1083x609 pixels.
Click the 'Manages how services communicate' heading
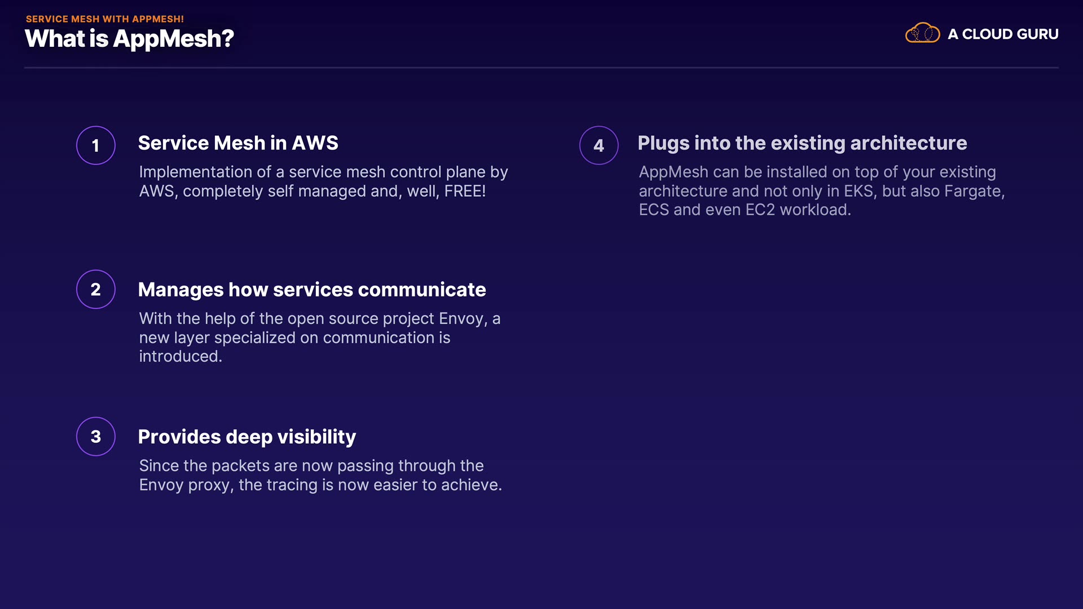[312, 290]
